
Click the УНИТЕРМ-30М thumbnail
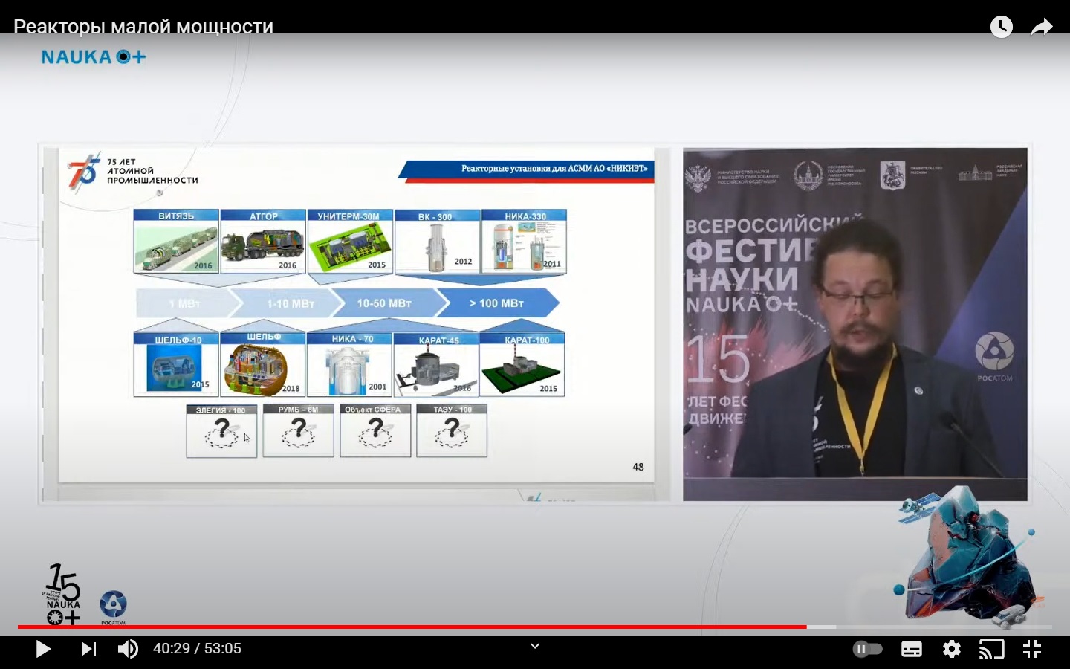[349, 241]
